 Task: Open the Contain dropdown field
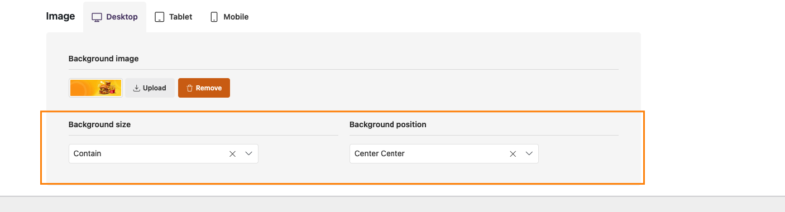pos(164,153)
